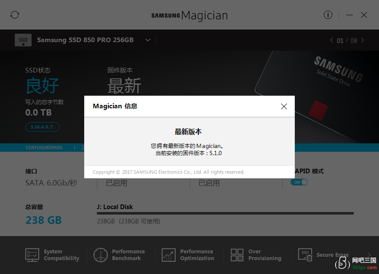Toggle the RAPID mode ON switch
Screen dimensions: 379x274
299,182
